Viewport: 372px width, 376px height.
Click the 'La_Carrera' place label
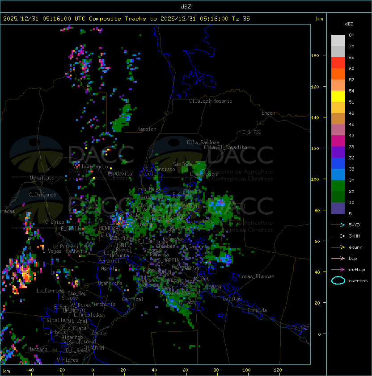point(51,291)
